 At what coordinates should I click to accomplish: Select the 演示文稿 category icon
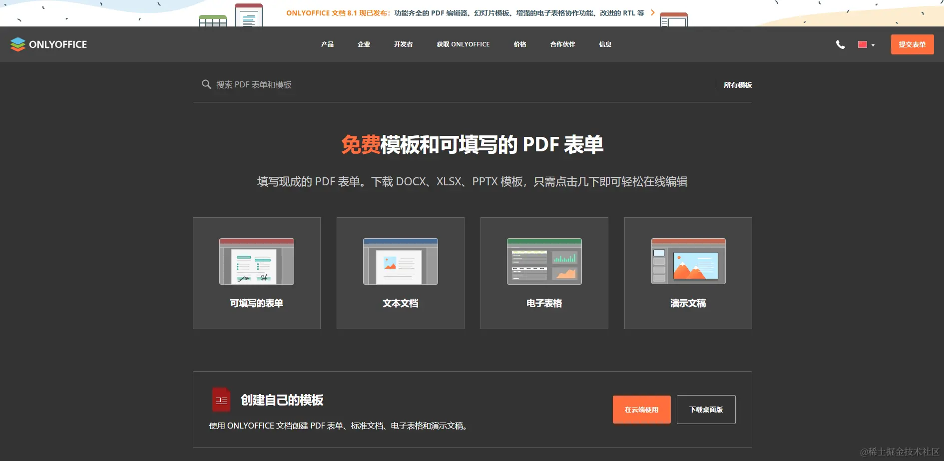(x=688, y=261)
